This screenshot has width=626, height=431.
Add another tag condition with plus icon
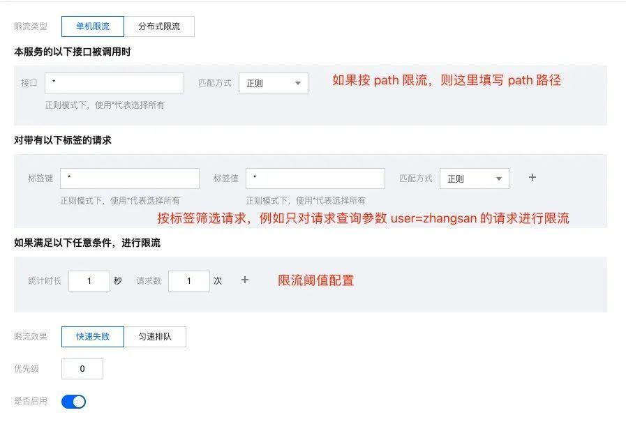532,178
